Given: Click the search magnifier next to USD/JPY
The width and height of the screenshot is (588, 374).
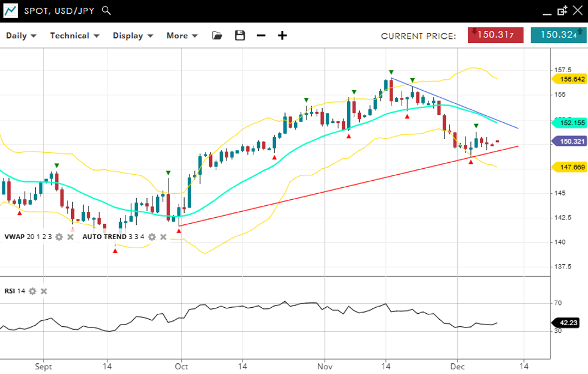Looking at the screenshot, I should click(x=106, y=11).
